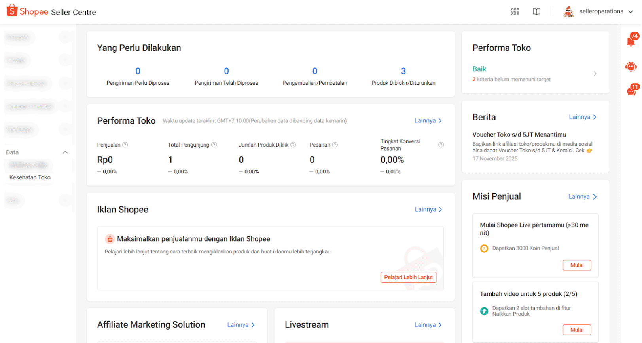Viewport: 642px width, 343px height.
Task: Open Lainnya in the Iklan Shopee section
Action: point(428,210)
